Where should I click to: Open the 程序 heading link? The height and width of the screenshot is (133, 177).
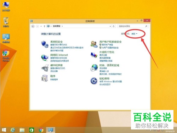pyautogui.click(x=53, y=76)
